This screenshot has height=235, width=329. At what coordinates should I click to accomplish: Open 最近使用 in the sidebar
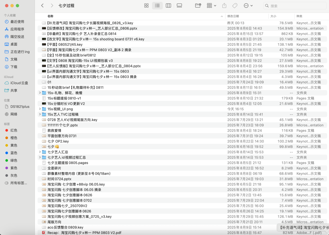(17, 22)
